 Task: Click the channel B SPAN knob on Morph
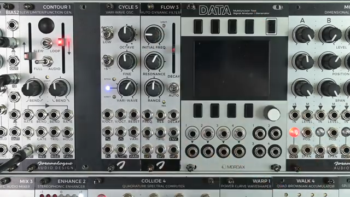click(x=330, y=89)
